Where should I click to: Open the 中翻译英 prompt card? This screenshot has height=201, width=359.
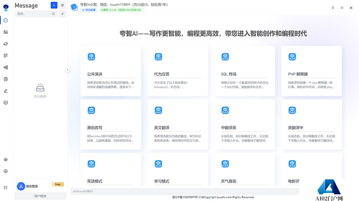pyautogui.click(x=245, y=124)
